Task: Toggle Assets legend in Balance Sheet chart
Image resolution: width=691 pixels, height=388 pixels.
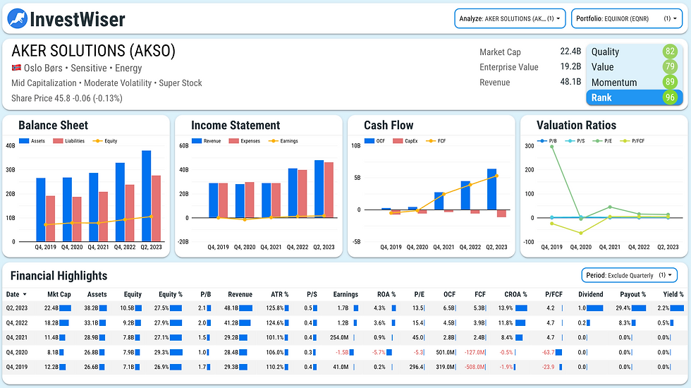Action: tap(32, 141)
